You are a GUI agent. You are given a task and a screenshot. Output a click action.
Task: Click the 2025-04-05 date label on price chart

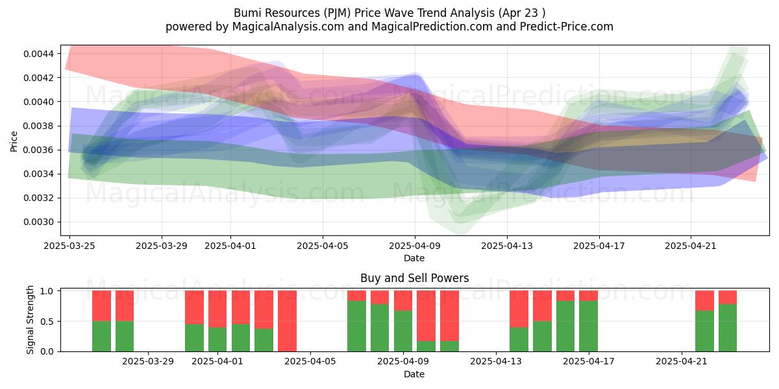coord(323,246)
